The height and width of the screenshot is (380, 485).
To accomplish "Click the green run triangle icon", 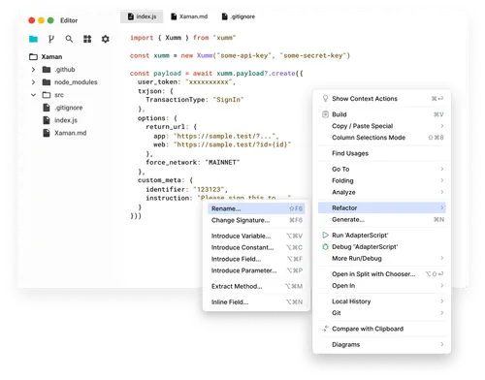I will 325,236.
